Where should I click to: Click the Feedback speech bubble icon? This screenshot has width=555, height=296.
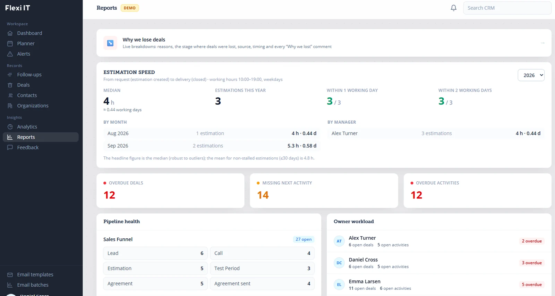click(x=10, y=148)
